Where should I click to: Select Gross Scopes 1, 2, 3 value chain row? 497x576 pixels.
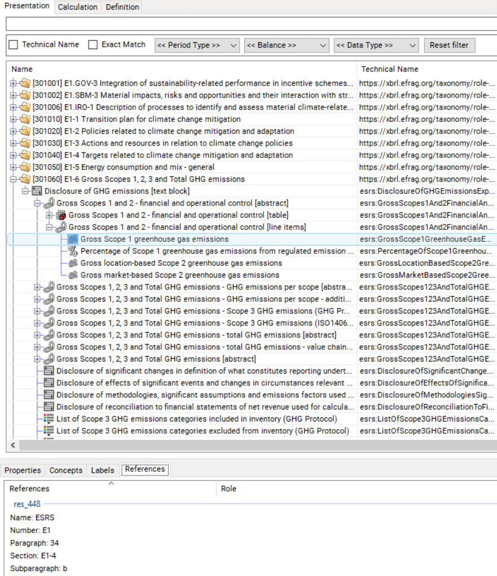tap(252, 347)
